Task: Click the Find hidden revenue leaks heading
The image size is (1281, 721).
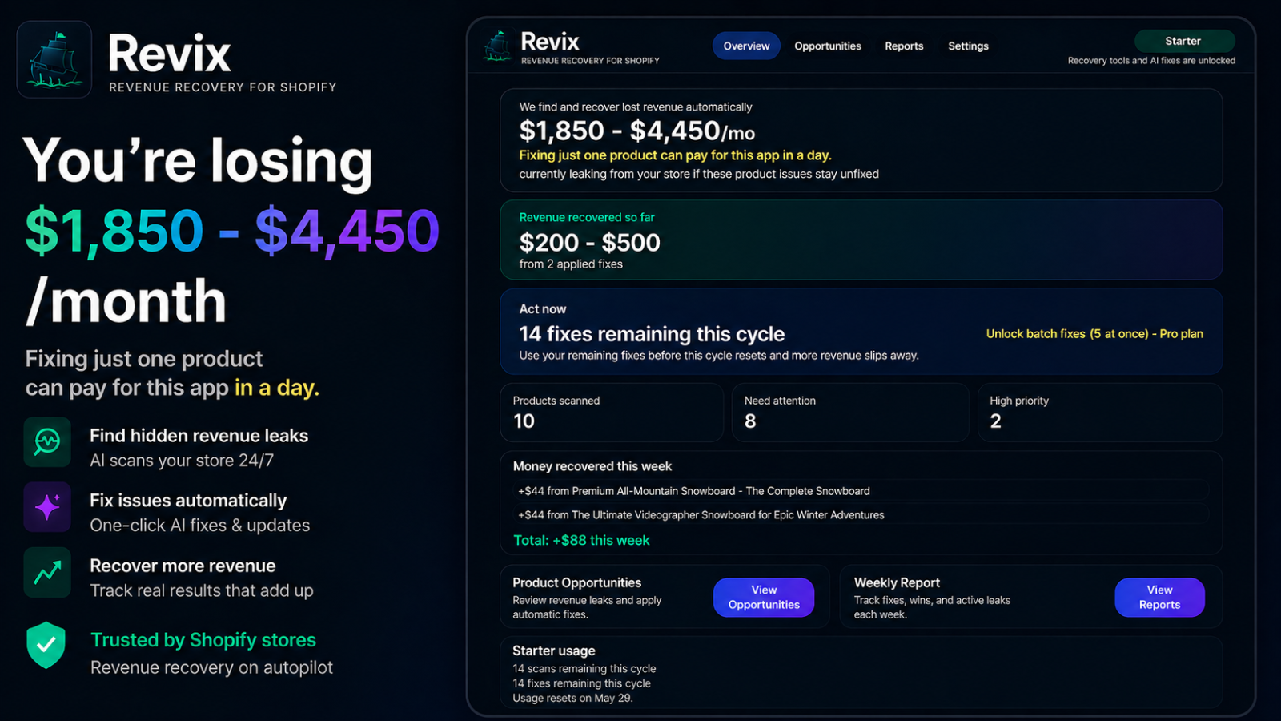Action: click(x=199, y=436)
